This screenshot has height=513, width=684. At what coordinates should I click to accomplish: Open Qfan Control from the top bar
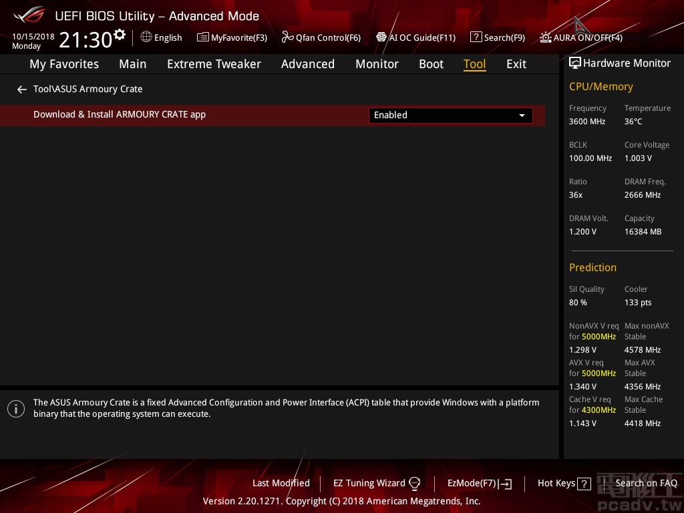(321, 37)
